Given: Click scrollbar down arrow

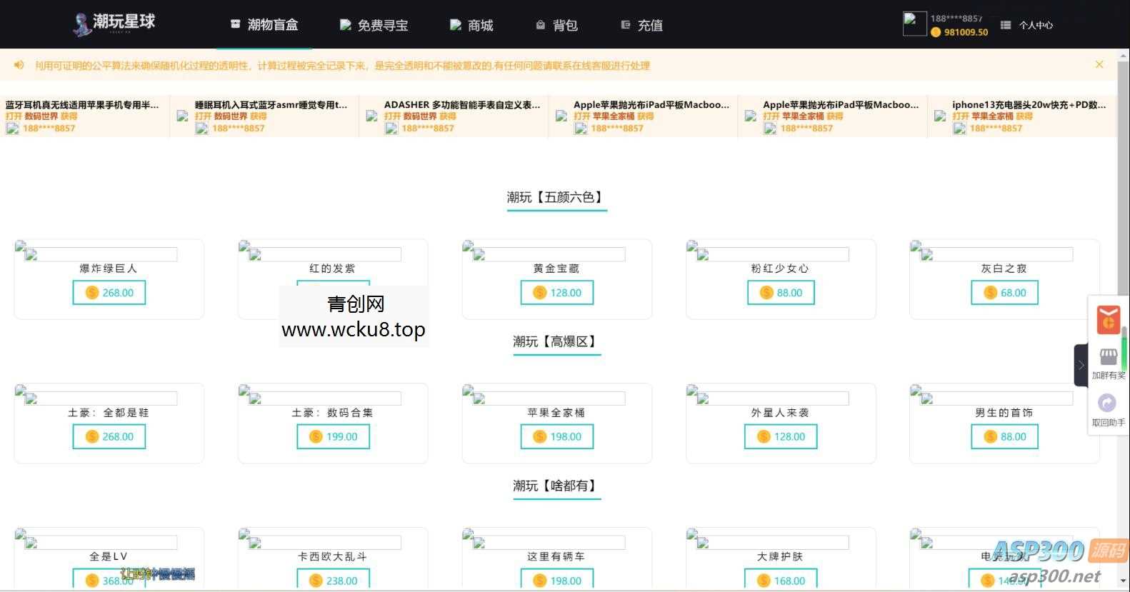Looking at the screenshot, I should (1124, 581).
